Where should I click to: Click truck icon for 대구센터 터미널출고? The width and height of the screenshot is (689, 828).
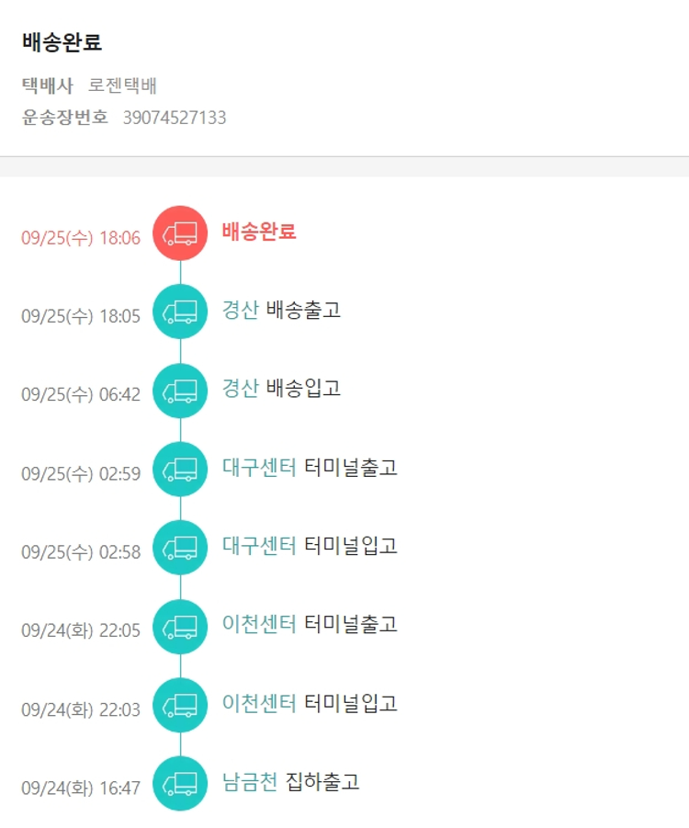pyautogui.click(x=180, y=469)
